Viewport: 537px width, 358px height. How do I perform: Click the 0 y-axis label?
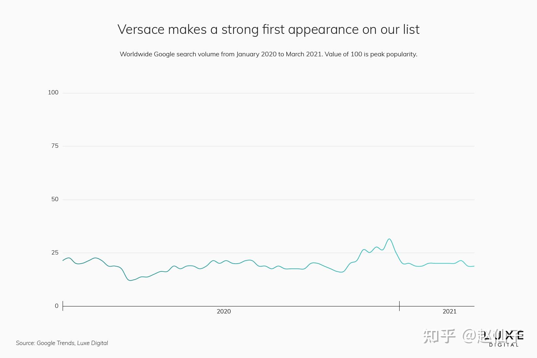pos(57,306)
